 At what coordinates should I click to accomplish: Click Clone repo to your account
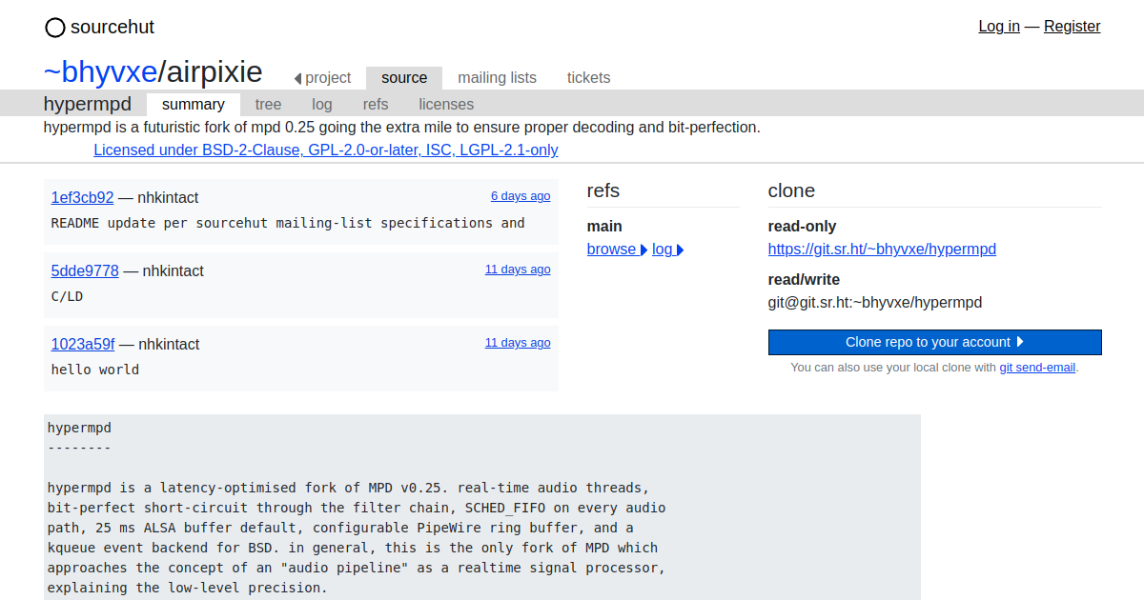click(935, 342)
